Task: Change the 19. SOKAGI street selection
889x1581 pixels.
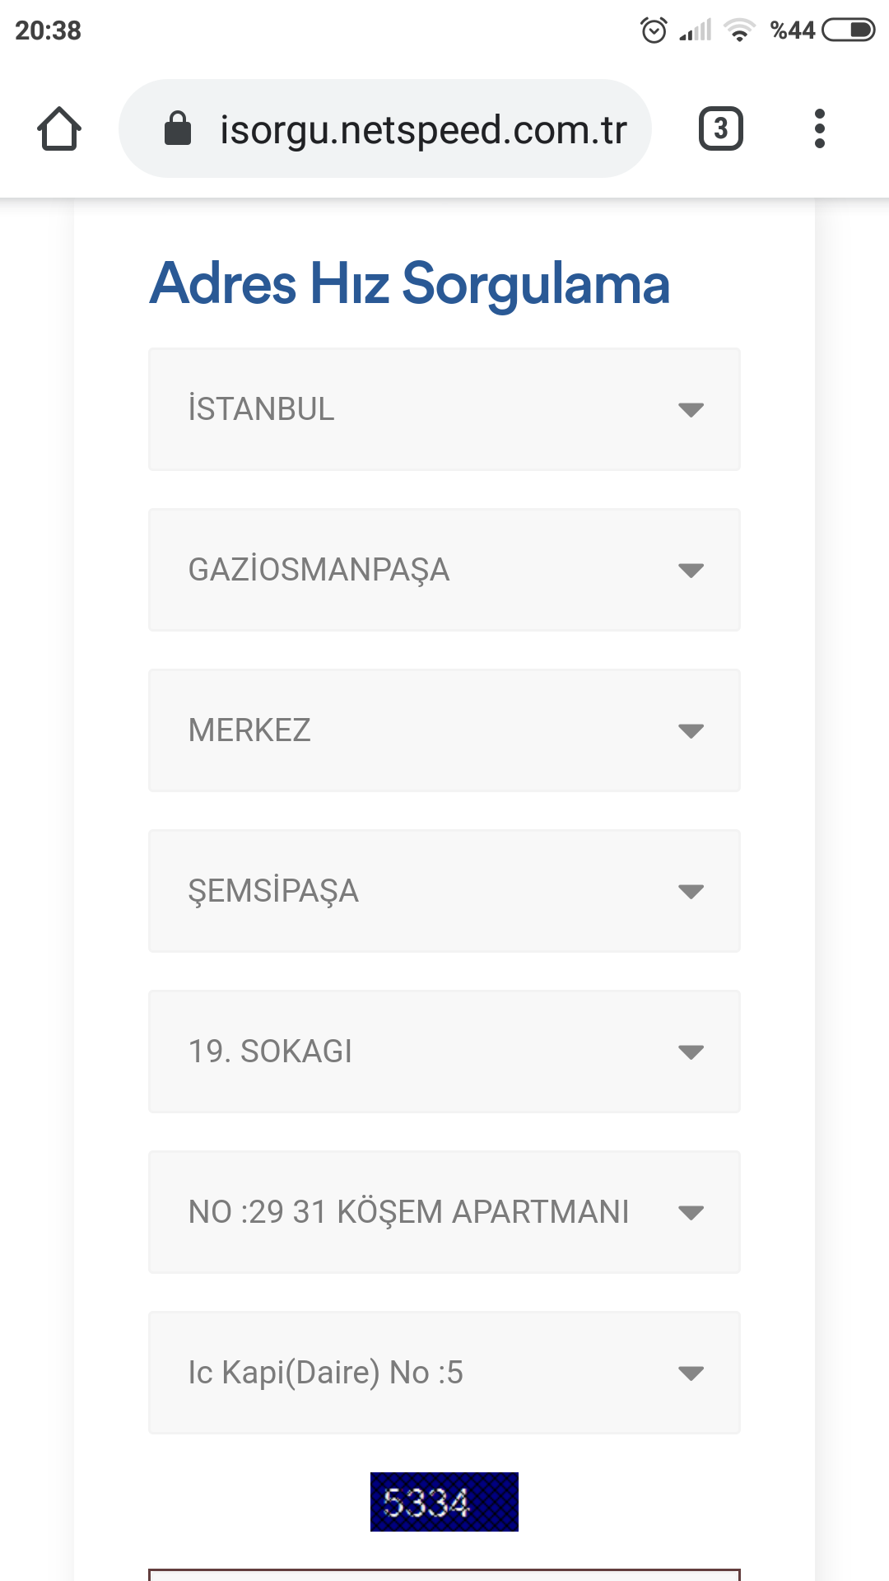Action: click(x=444, y=1052)
